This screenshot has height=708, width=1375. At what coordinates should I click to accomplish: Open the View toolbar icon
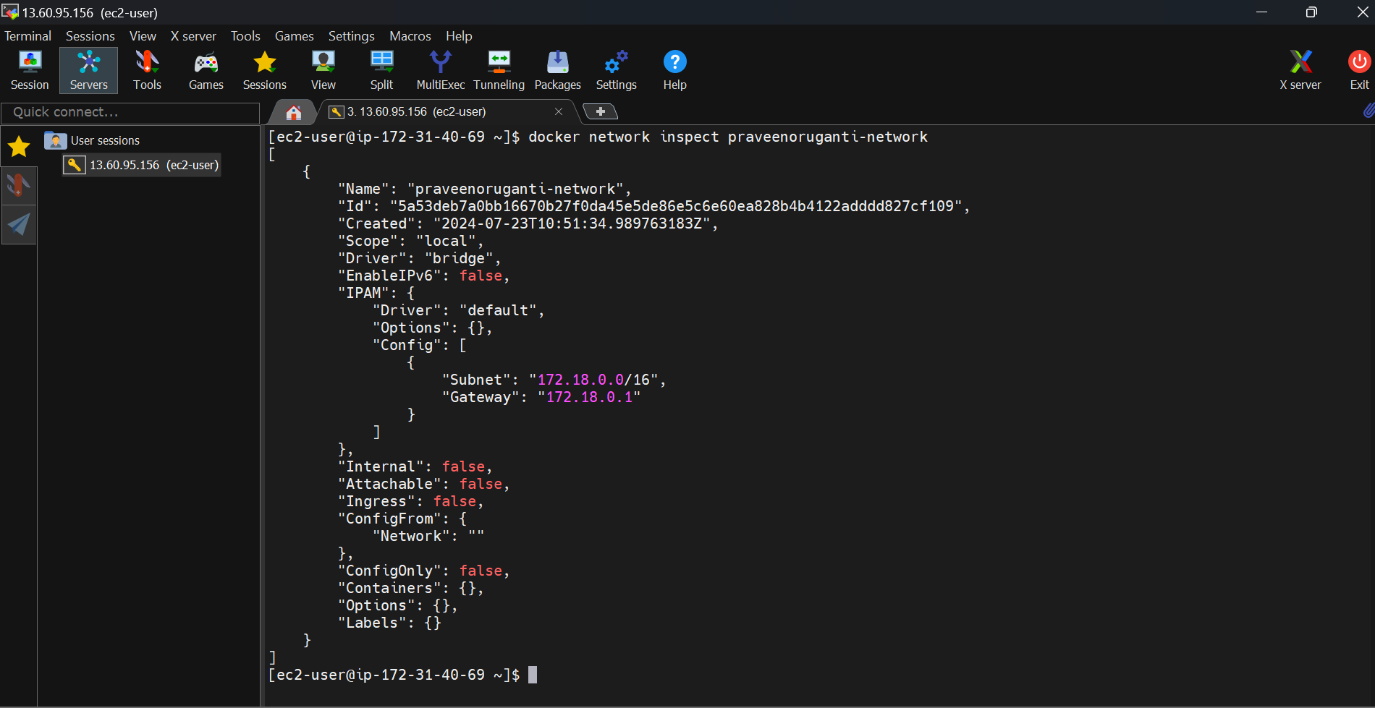[323, 70]
